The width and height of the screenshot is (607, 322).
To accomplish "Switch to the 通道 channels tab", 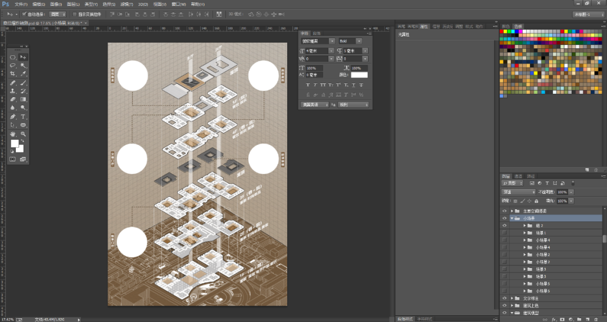I will [518, 176].
